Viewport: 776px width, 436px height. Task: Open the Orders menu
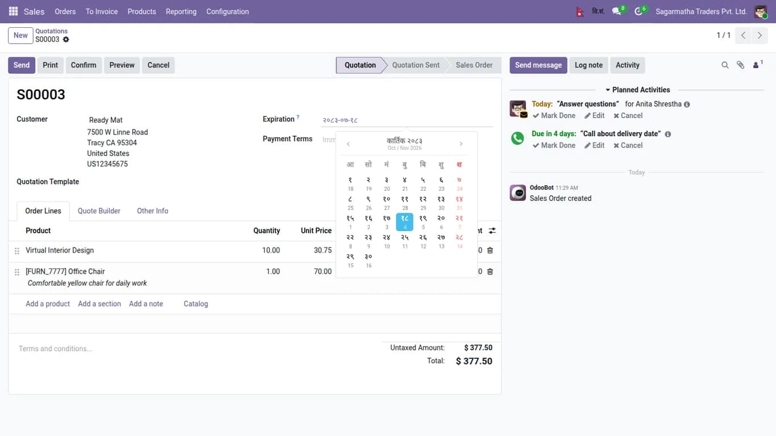65,11
